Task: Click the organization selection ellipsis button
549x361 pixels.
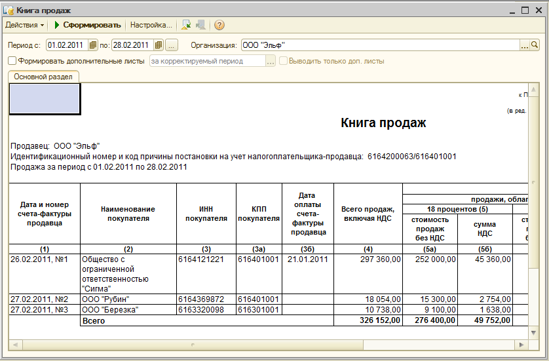Action: 524,45
